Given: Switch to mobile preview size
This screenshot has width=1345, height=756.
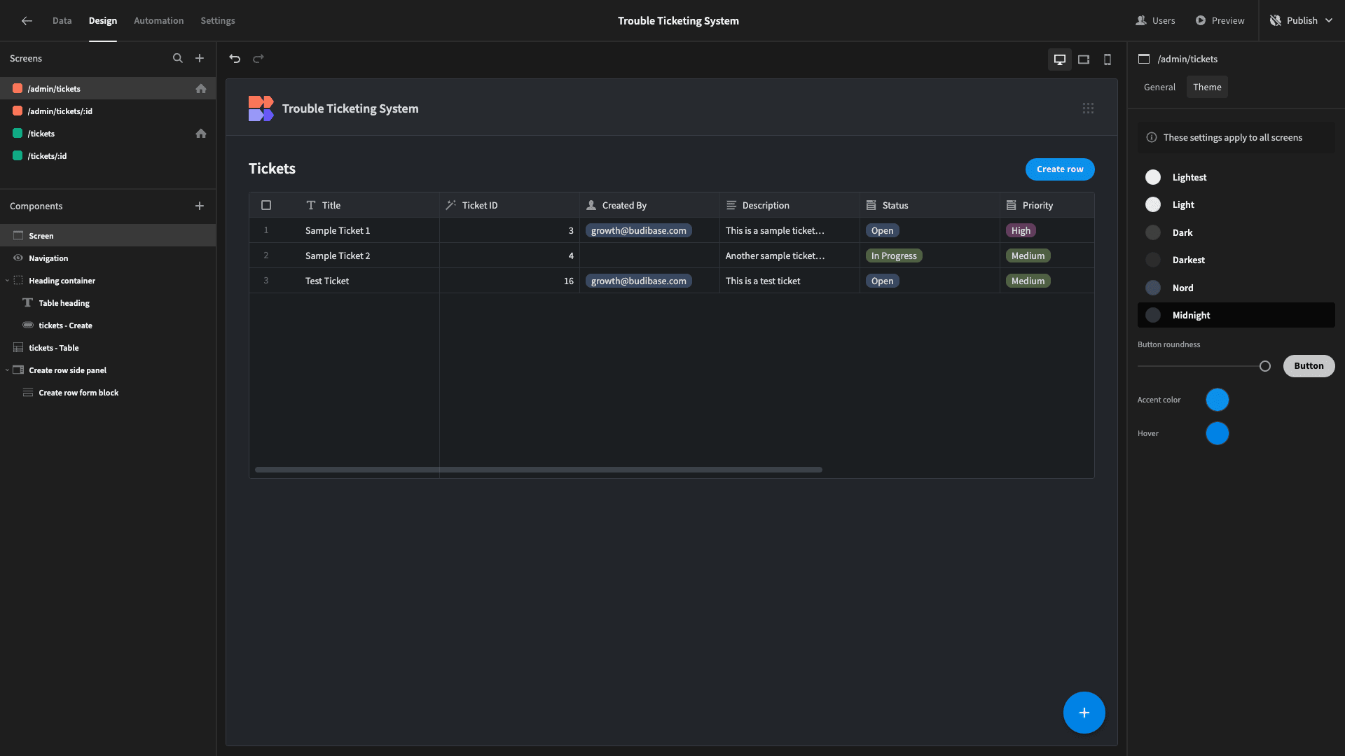Looking at the screenshot, I should 1108,59.
